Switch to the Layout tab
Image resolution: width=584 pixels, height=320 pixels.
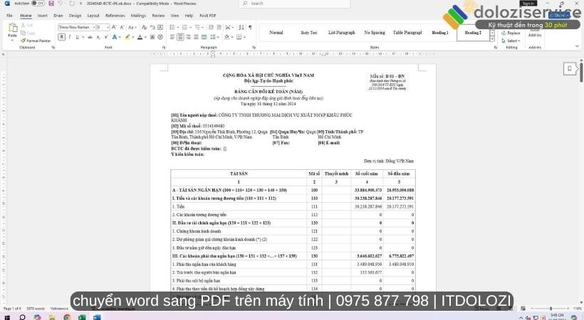pos(93,16)
